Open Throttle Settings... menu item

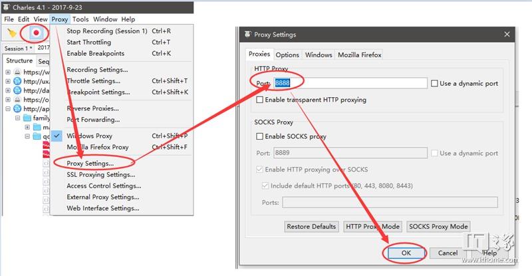[x=93, y=80]
